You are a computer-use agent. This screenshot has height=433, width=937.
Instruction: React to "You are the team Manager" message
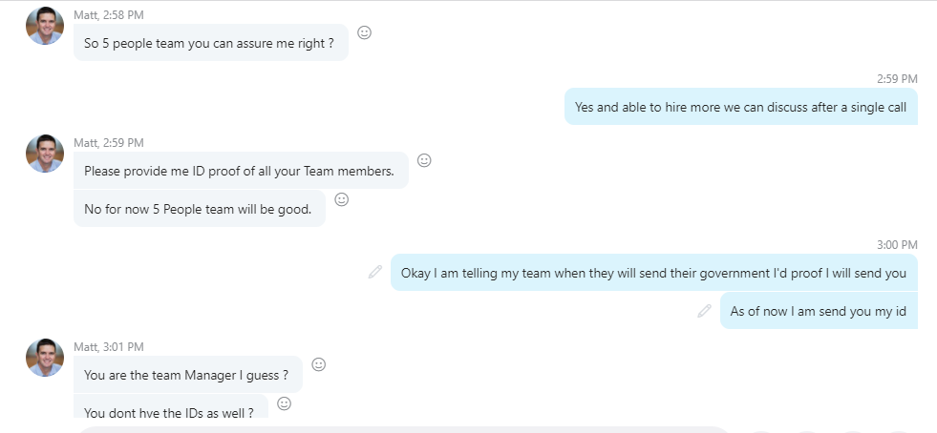tap(319, 364)
